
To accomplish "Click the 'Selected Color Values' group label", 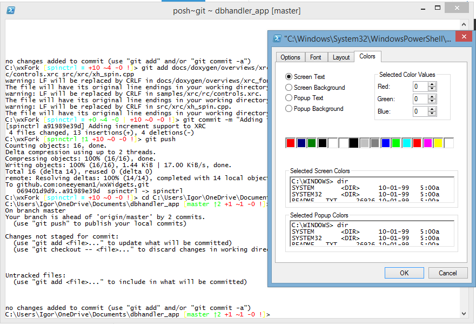I will [407, 75].
